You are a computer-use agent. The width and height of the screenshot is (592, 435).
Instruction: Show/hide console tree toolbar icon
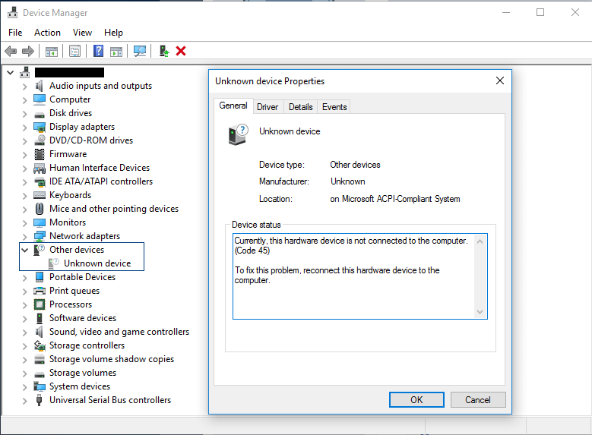[52, 51]
